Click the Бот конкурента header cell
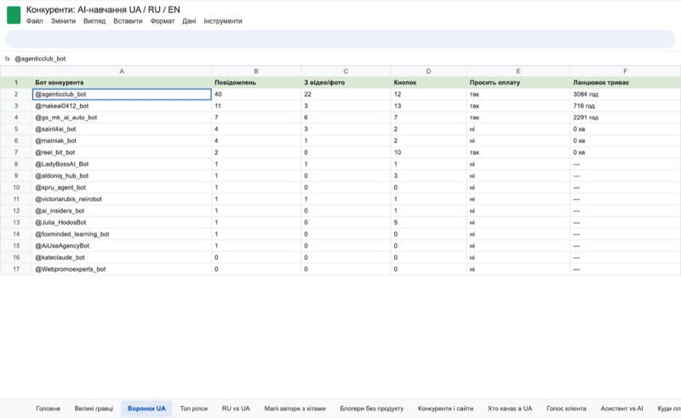Screen dimensions: 681x418 click(x=122, y=83)
